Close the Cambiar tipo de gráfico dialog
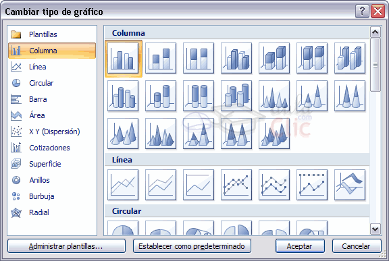The image size is (389, 261). click(x=378, y=11)
